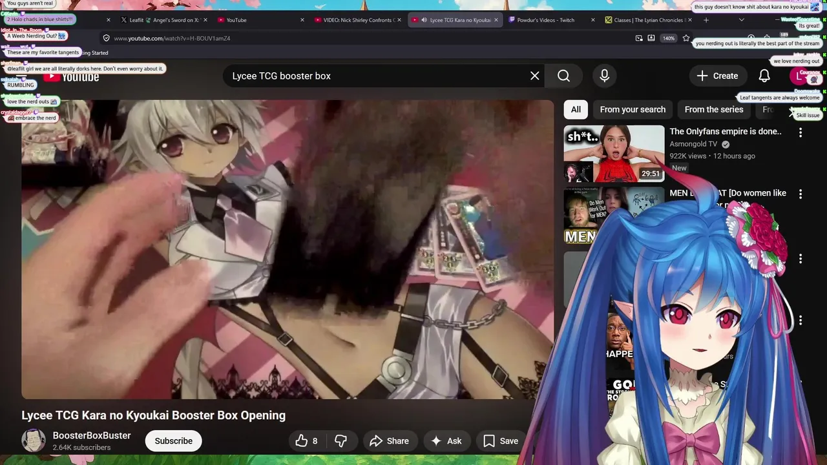Click the video title Lycee TCG Kara no Kyoukai
Screen dimensions: 827x465
click(153, 415)
